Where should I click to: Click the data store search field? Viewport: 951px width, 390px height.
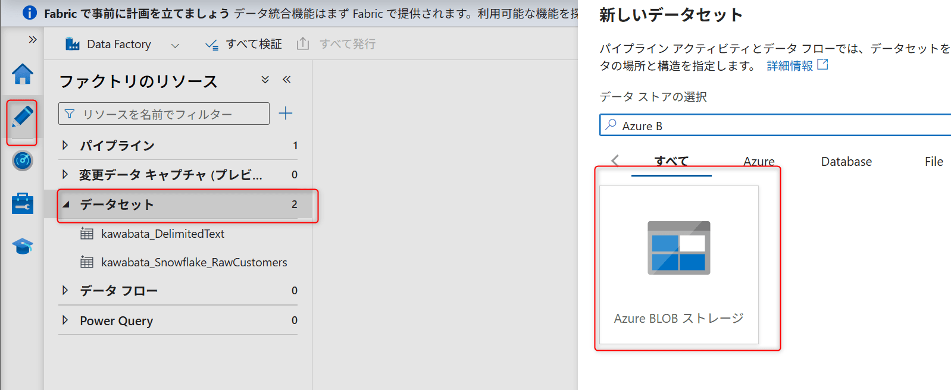point(775,125)
